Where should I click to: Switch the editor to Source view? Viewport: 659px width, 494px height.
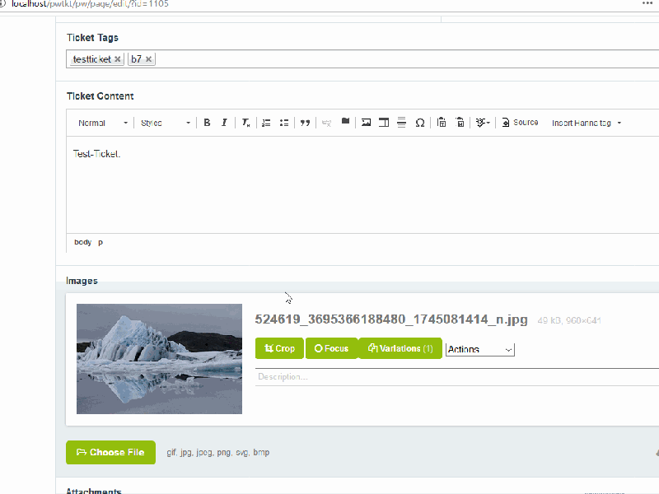(x=520, y=122)
